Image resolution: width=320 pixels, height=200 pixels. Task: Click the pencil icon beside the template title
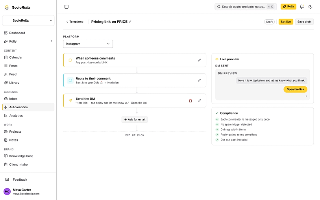tap(130, 22)
